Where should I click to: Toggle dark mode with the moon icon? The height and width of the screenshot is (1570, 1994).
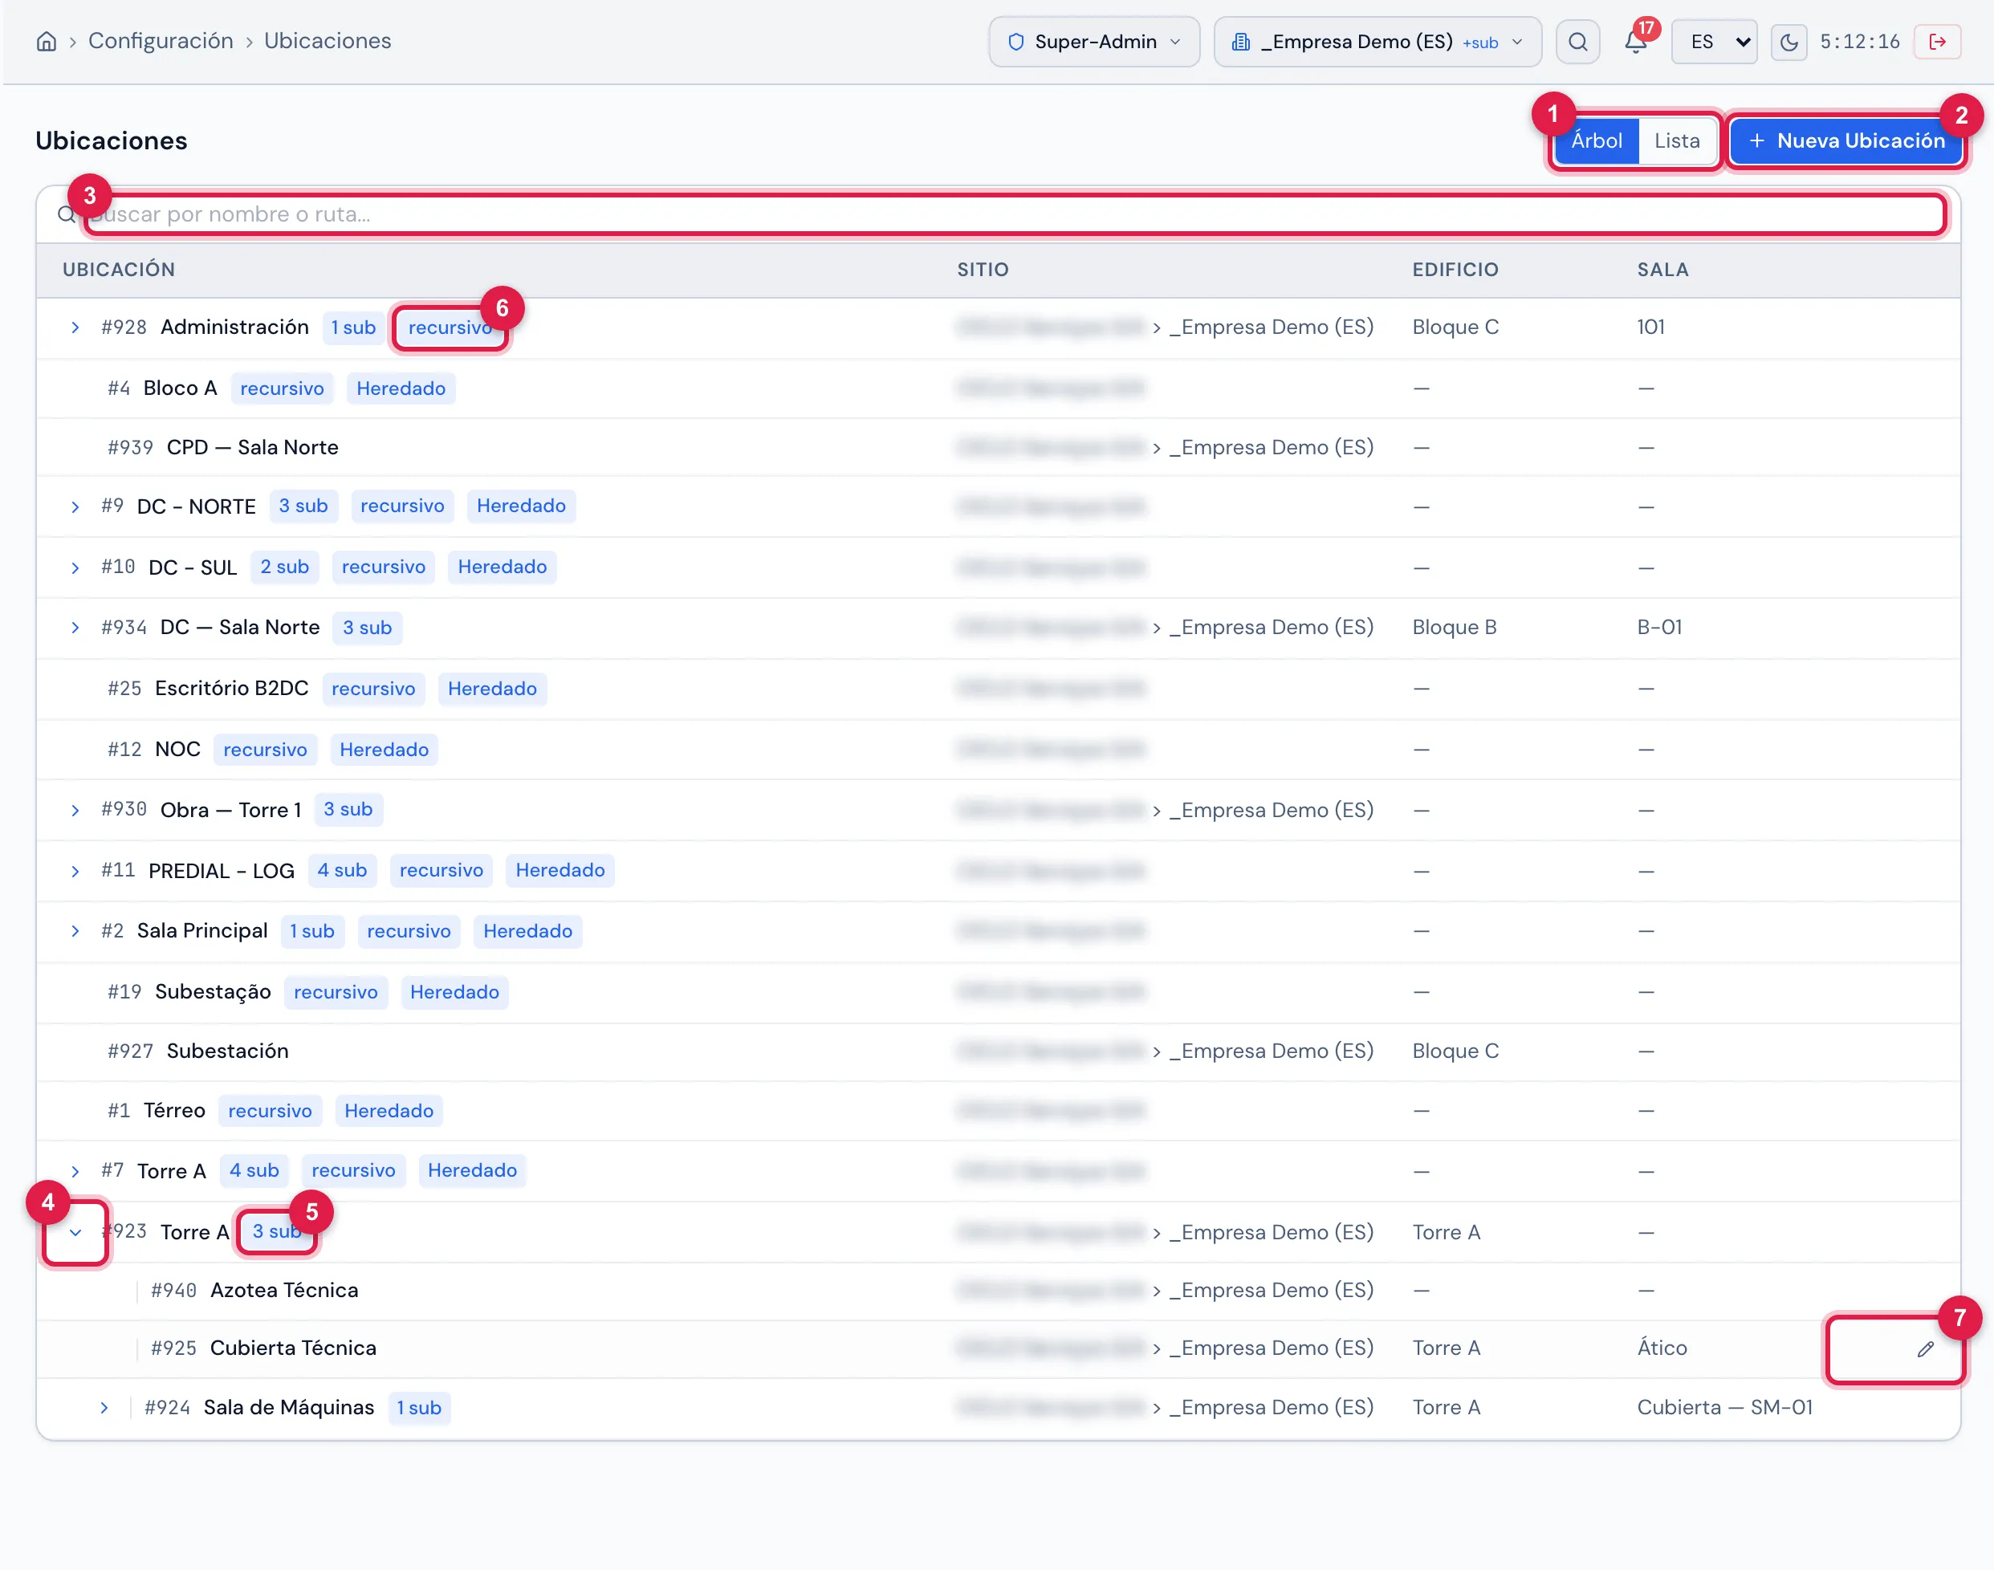1788,42
